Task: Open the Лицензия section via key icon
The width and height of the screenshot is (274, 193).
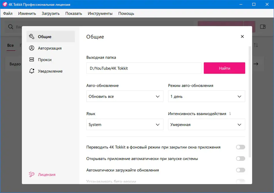Action: click(x=46, y=174)
